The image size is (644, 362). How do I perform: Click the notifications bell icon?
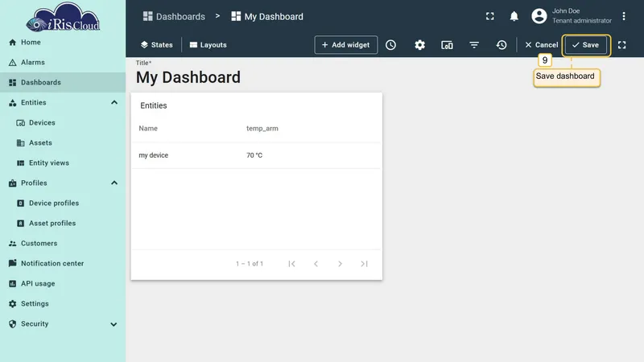(x=514, y=16)
